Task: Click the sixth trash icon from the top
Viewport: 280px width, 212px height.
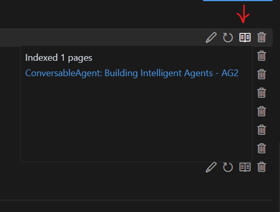Action: click(x=261, y=130)
